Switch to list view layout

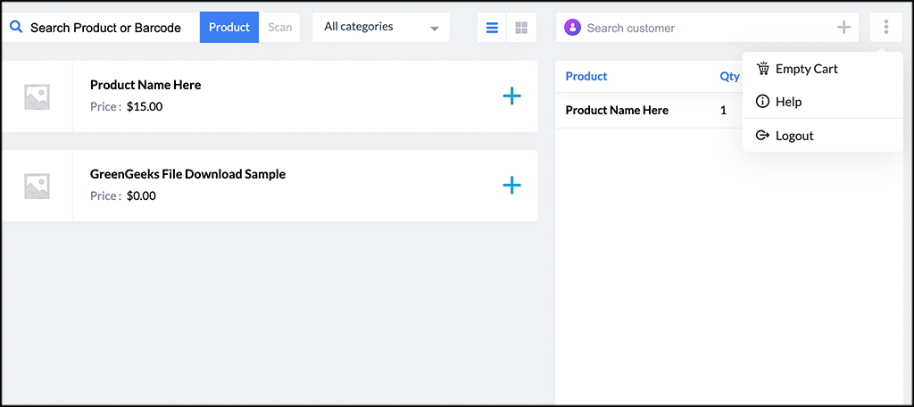coord(492,28)
